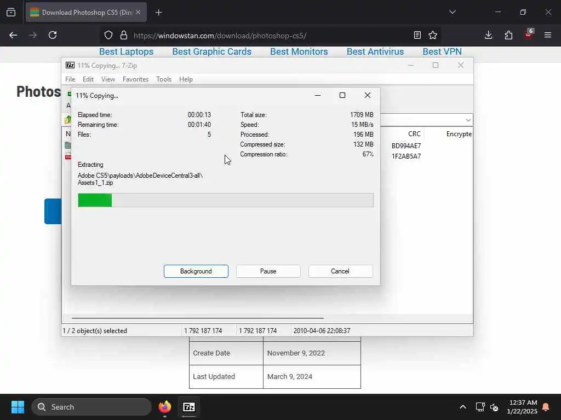This screenshot has height=420, width=561.
Task: Click the network icon in the tray
Action: point(480,407)
